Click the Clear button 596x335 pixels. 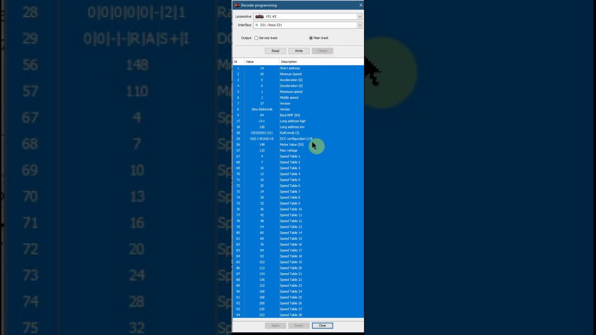click(322, 326)
